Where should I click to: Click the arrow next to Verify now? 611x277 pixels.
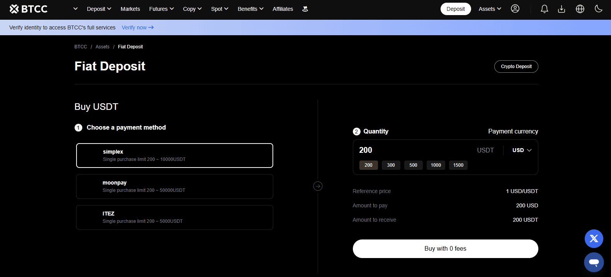point(151,27)
